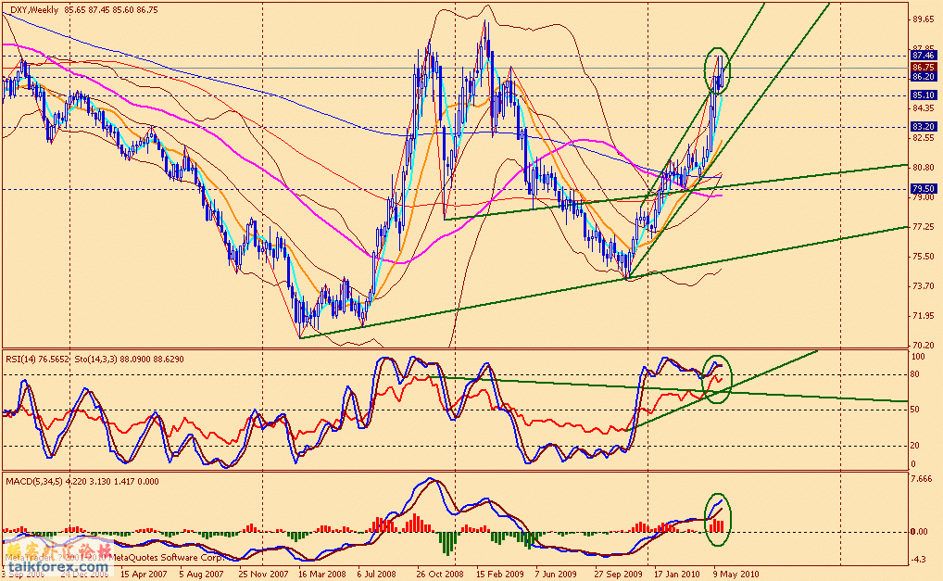Select the Sto(14,3,3) stochastic values label

[x=130, y=359]
